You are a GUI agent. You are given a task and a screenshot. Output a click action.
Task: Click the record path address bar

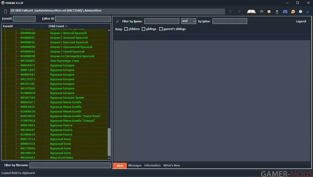tap(117, 11)
